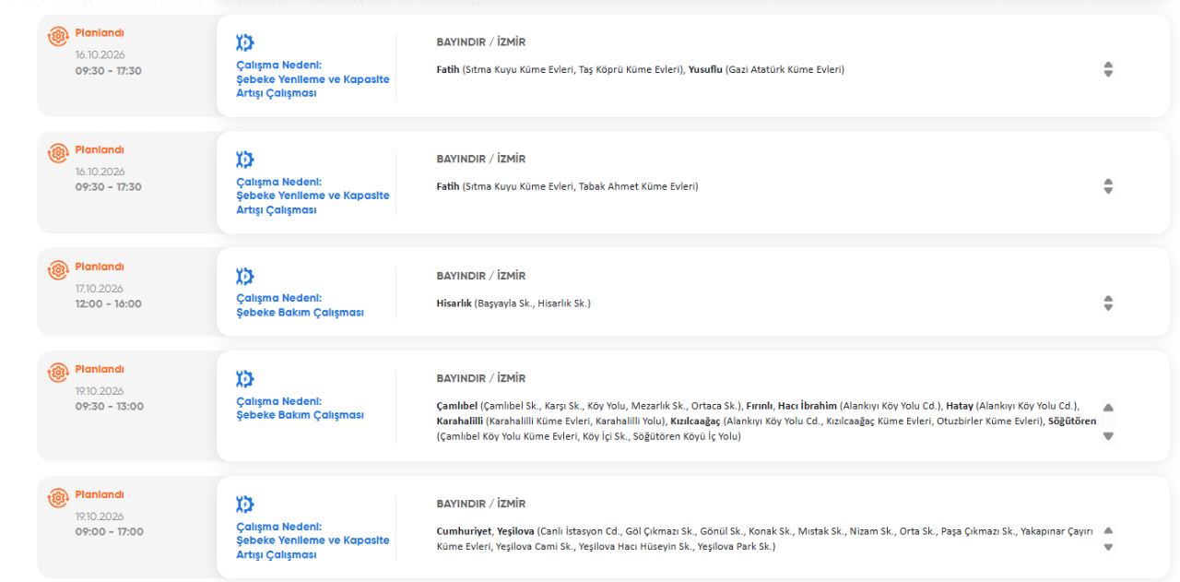Click the orange status icon beside 17.10.2026
1180x582 pixels.
pos(58,270)
